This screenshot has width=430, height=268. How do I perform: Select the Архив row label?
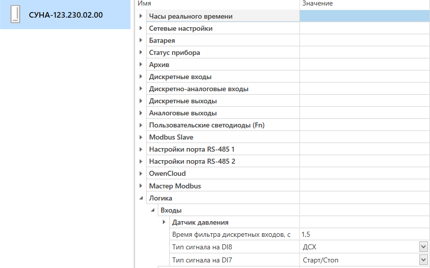(x=159, y=64)
